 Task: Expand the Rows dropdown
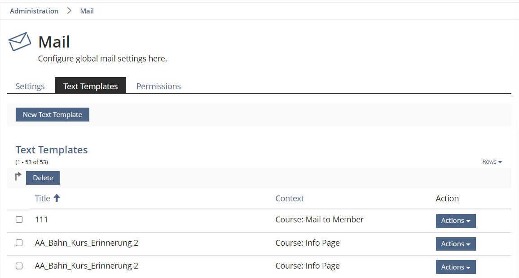(492, 162)
